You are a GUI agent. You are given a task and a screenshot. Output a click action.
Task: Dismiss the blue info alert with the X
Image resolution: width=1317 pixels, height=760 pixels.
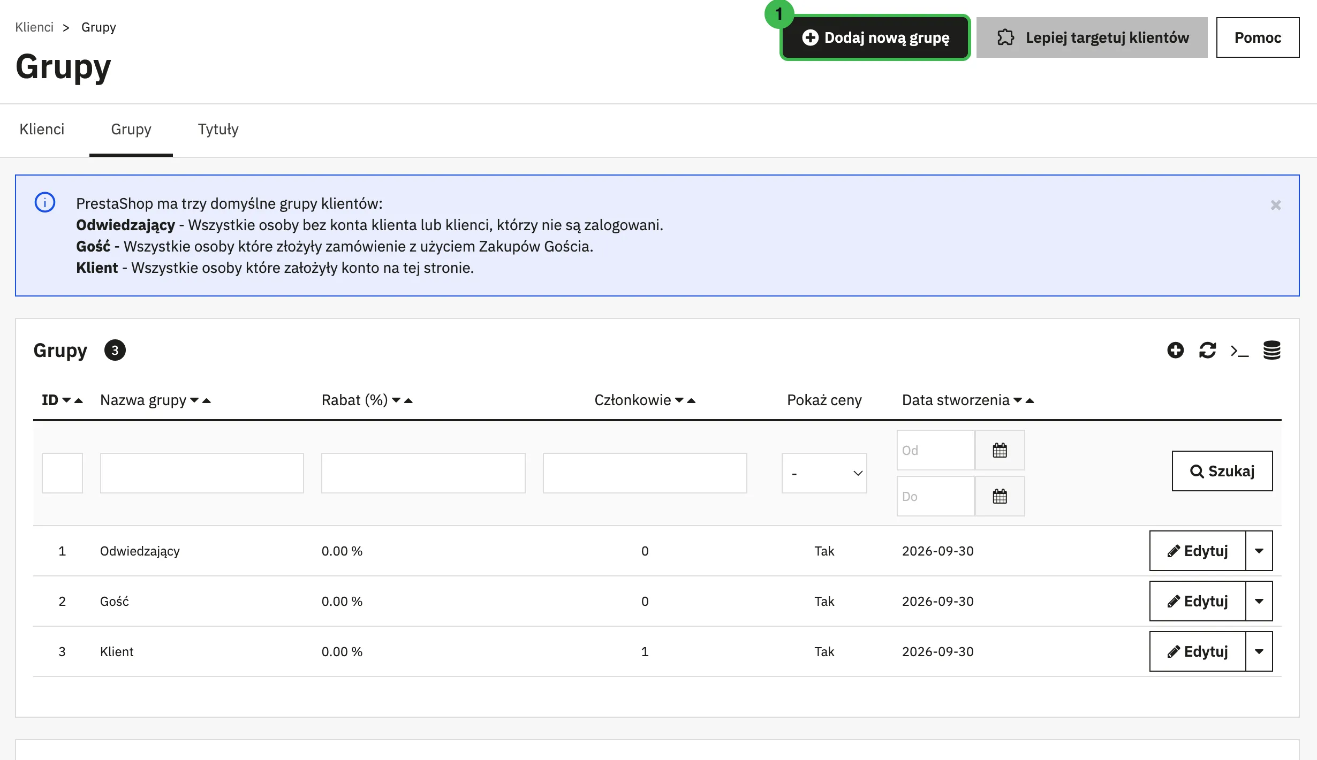pos(1276,205)
